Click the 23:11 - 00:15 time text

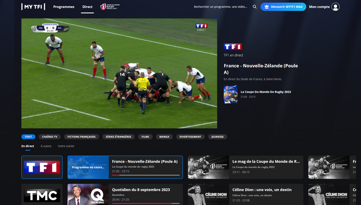point(241,172)
